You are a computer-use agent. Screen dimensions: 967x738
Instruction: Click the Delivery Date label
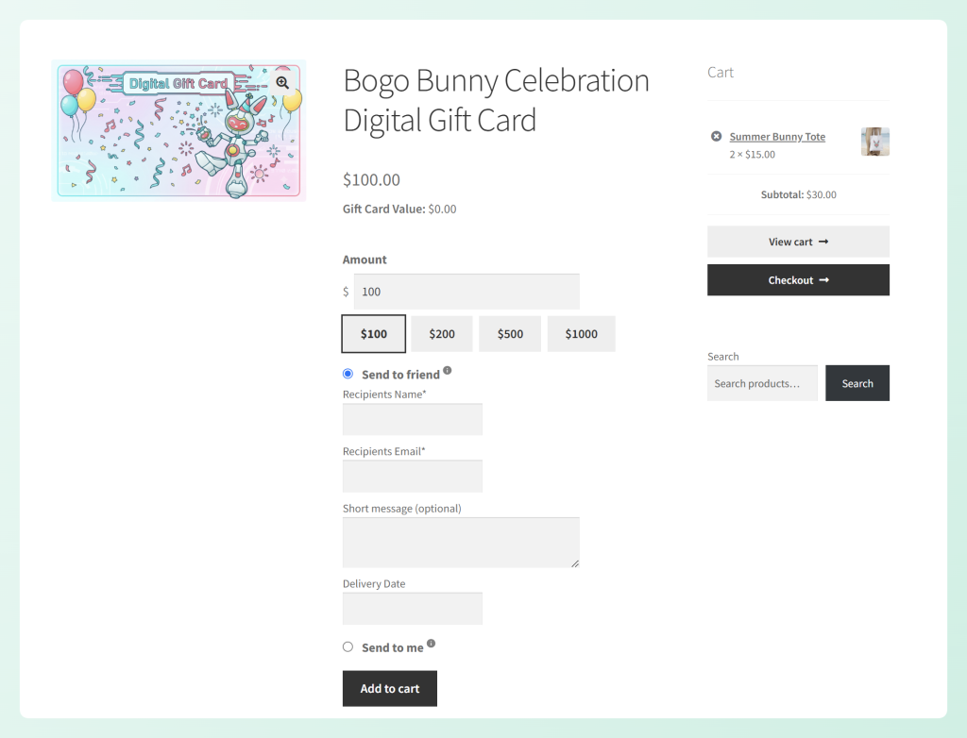point(374,584)
